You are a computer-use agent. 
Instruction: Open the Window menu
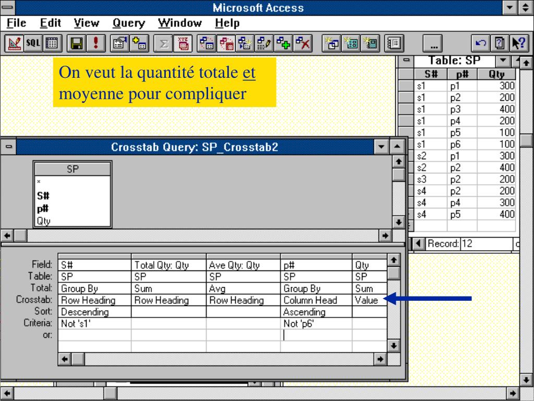180,23
